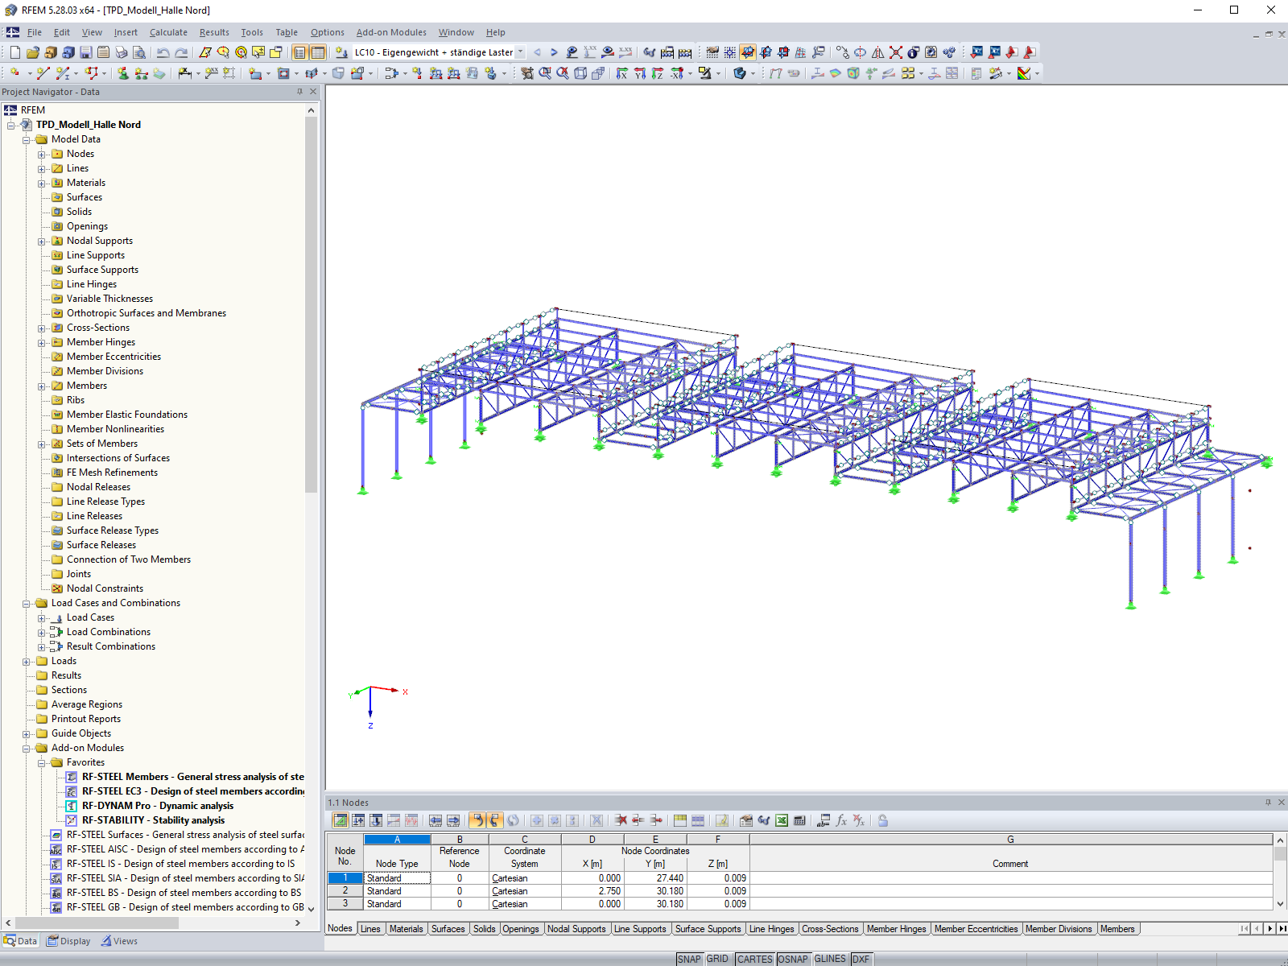
Task: Open the File menu
Action: [x=35, y=32]
